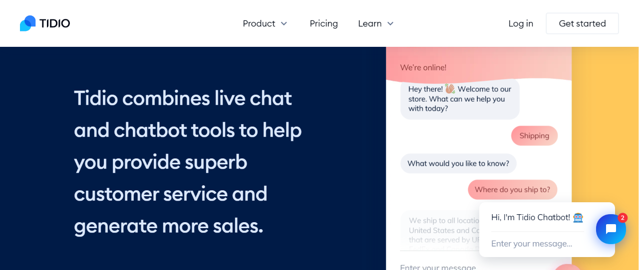
Task: Focus the Enter your message chatbot field
Action: click(537, 244)
